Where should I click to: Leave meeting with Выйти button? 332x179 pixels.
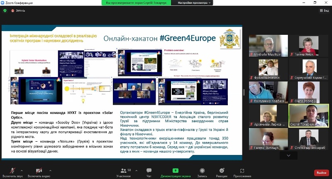(321, 173)
